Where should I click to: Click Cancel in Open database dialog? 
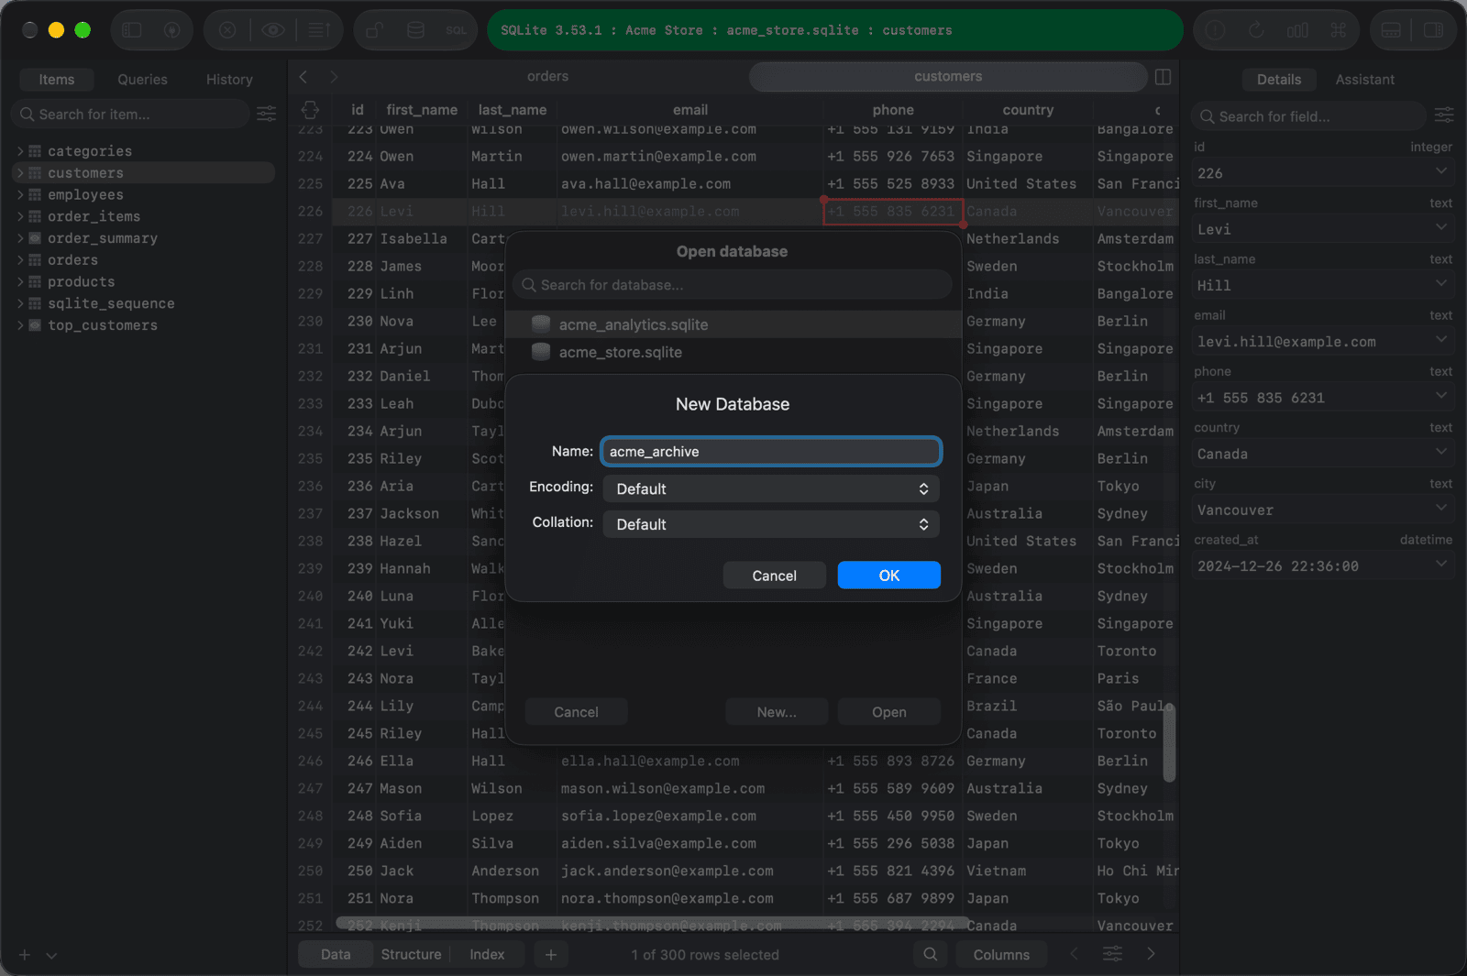[x=576, y=712]
